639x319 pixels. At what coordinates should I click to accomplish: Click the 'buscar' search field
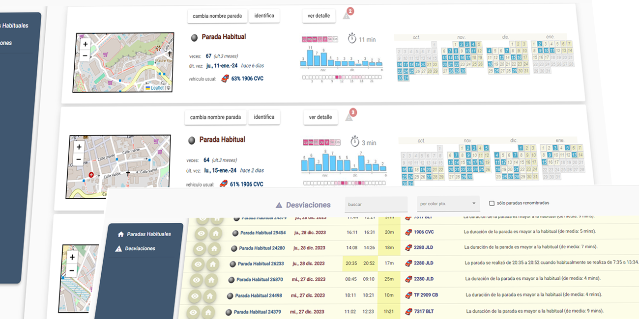pyautogui.click(x=376, y=204)
